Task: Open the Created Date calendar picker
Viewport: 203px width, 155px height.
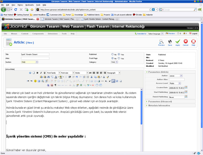Action: (x=186, y=87)
